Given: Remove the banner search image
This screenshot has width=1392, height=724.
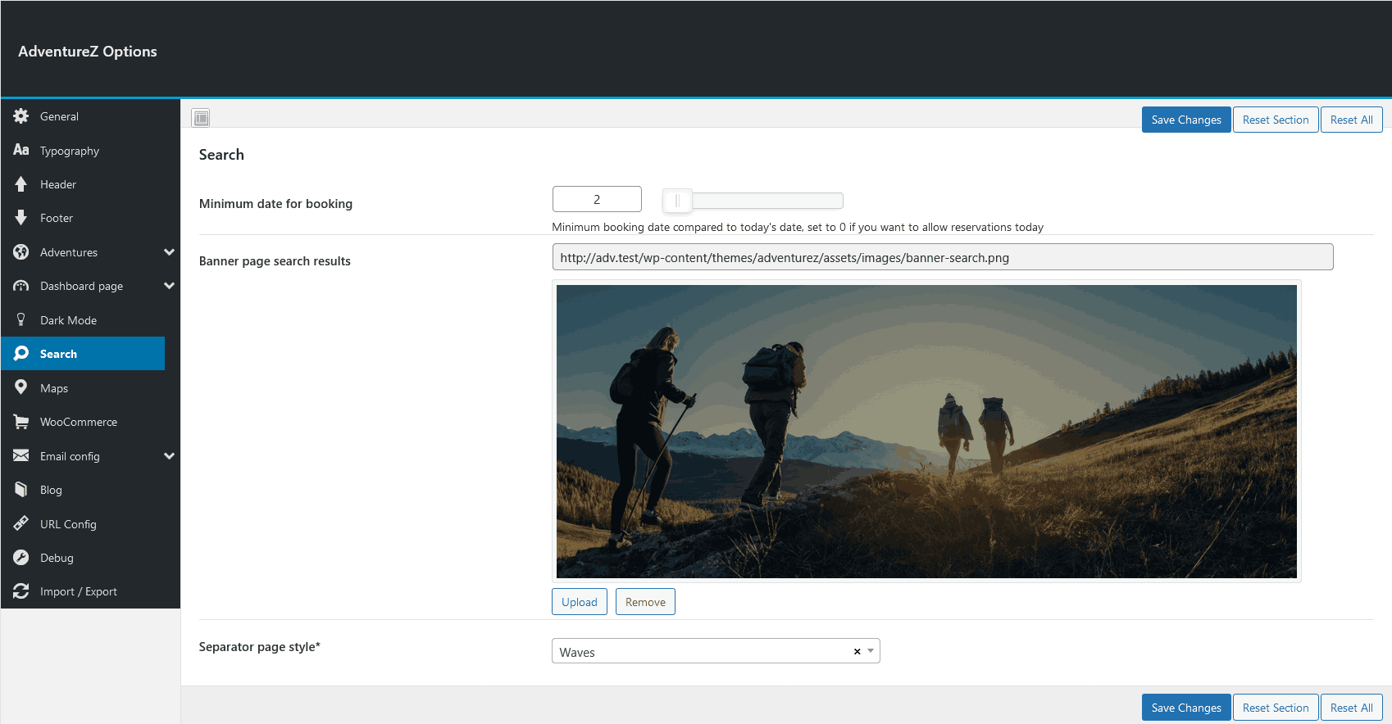Looking at the screenshot, I should point(645,602).
